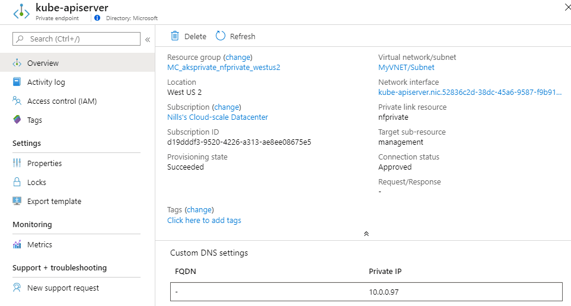
Task: Click the management target sub-resource value
Action: click(x=401, y=142)
